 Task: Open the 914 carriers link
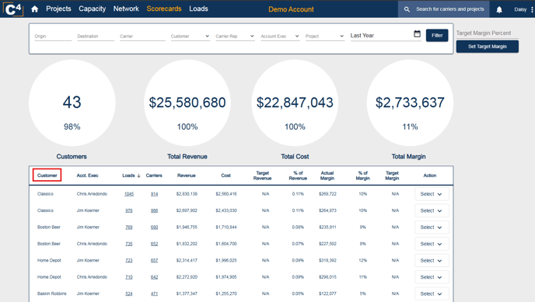click(154, 194)
